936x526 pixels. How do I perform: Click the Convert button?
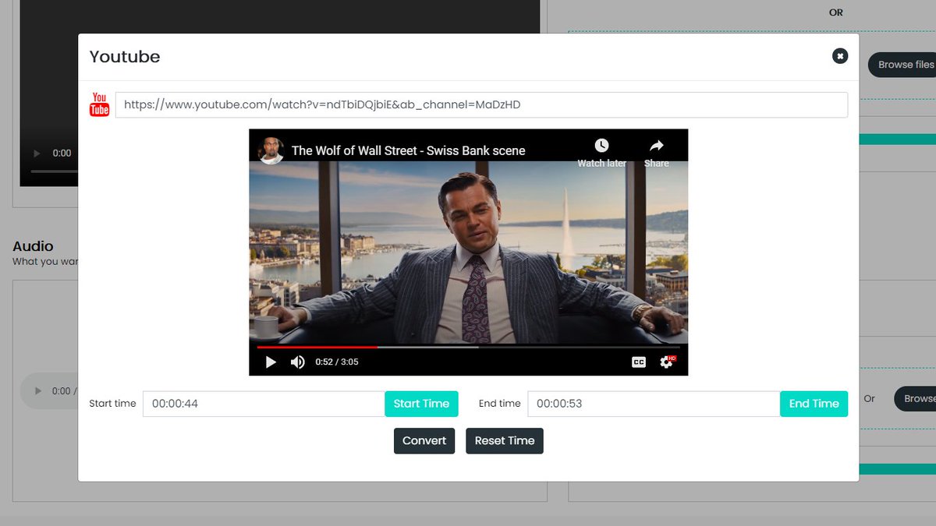point(424,440)
